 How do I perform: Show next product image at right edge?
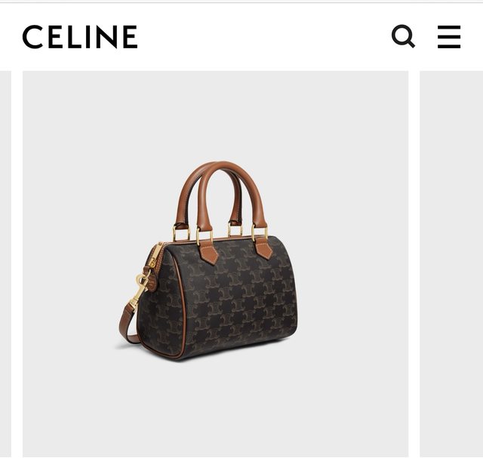451,263
